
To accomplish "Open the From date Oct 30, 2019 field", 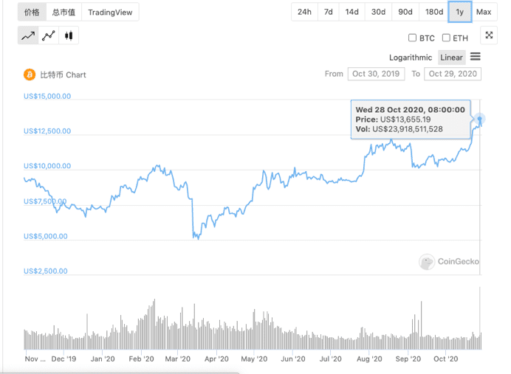I will (376, 74).
